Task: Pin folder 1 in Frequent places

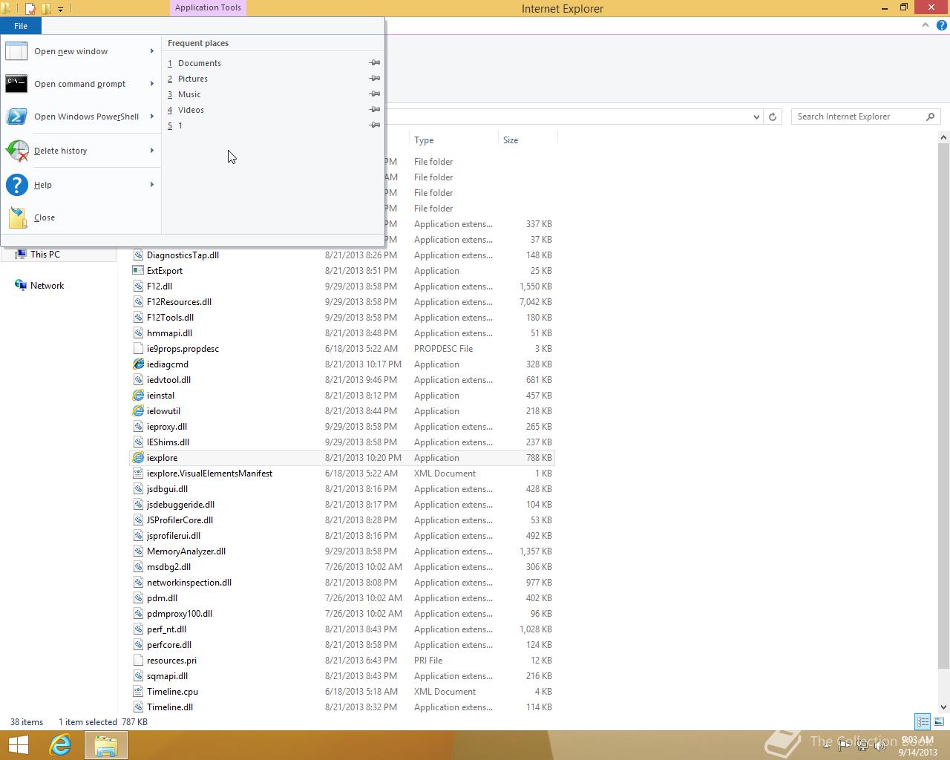Action: (x=375, y=125)
